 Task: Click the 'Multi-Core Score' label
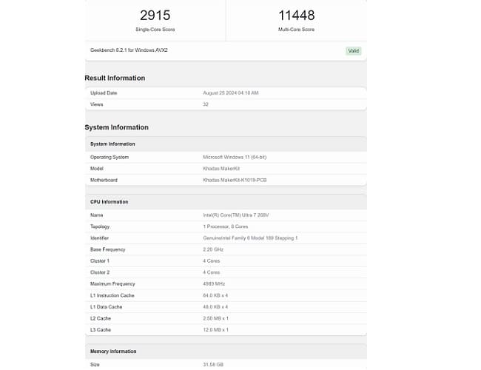click(x=296, y=30)
